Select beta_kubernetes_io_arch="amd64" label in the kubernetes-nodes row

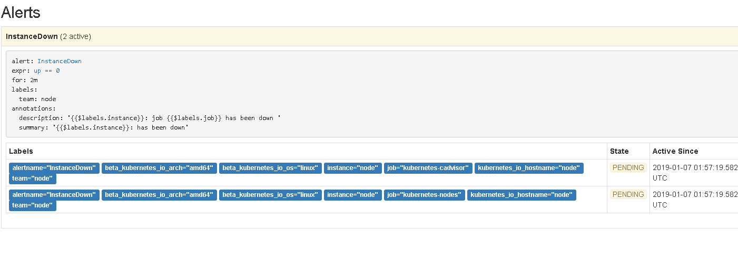(x=159, y=195)
